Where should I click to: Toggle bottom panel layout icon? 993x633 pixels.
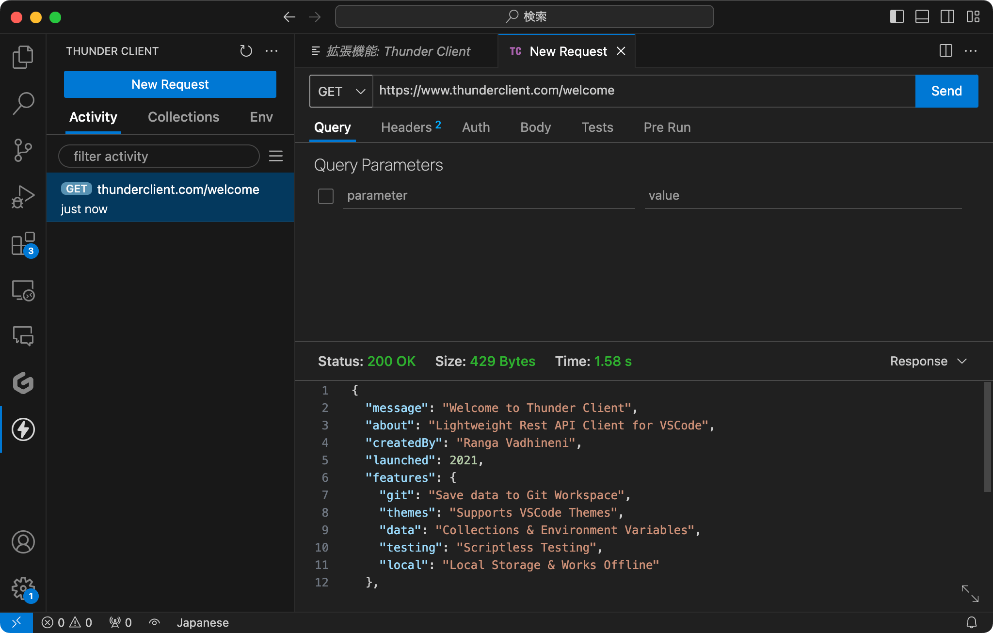[x=922, y=17]
